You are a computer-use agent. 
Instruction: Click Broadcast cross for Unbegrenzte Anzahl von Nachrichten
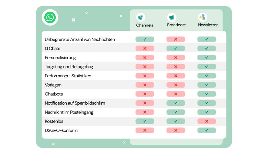point(176,39)
